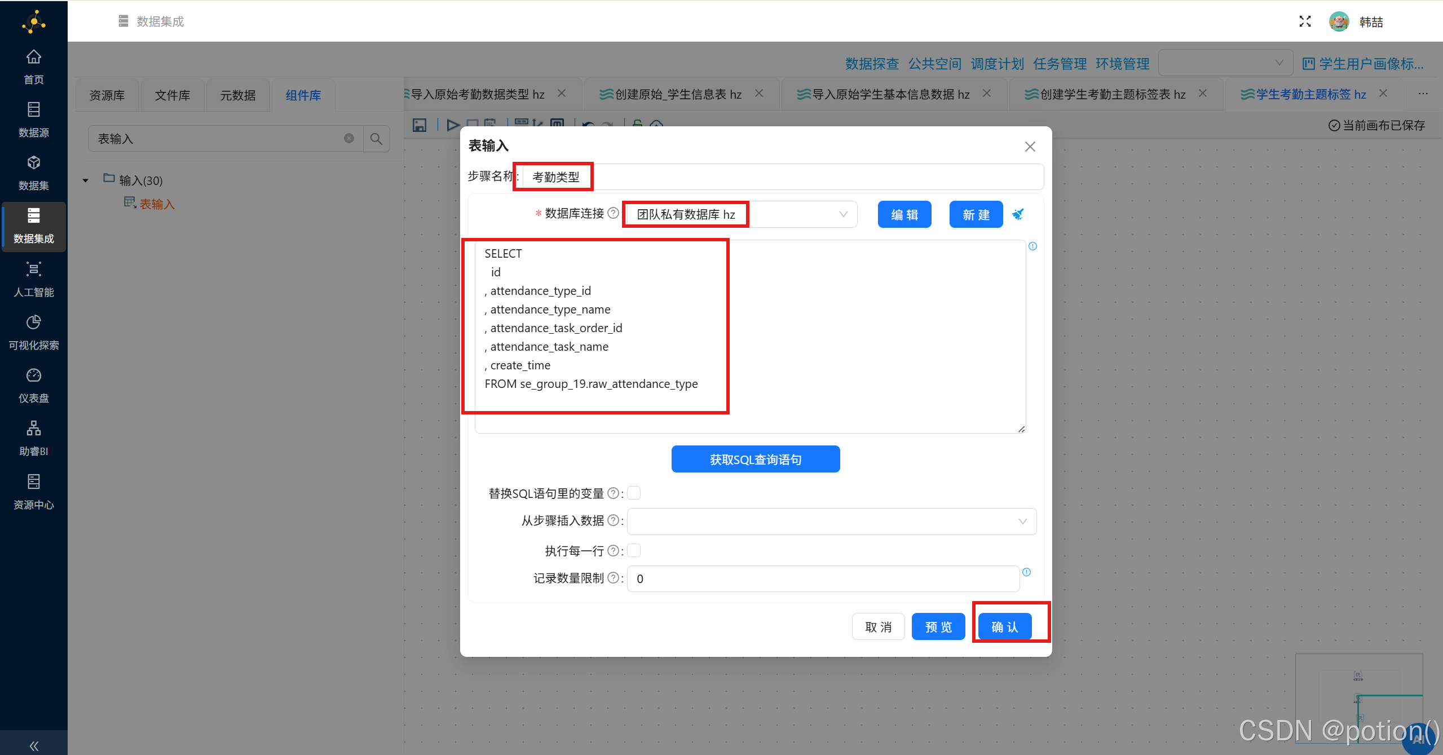
Task: Clear the 表输入 search field
Action: (x=349, y=138)
